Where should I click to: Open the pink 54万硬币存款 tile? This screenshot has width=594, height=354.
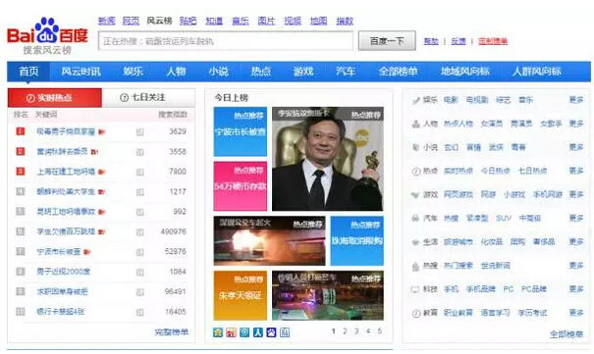click(241, 186)
